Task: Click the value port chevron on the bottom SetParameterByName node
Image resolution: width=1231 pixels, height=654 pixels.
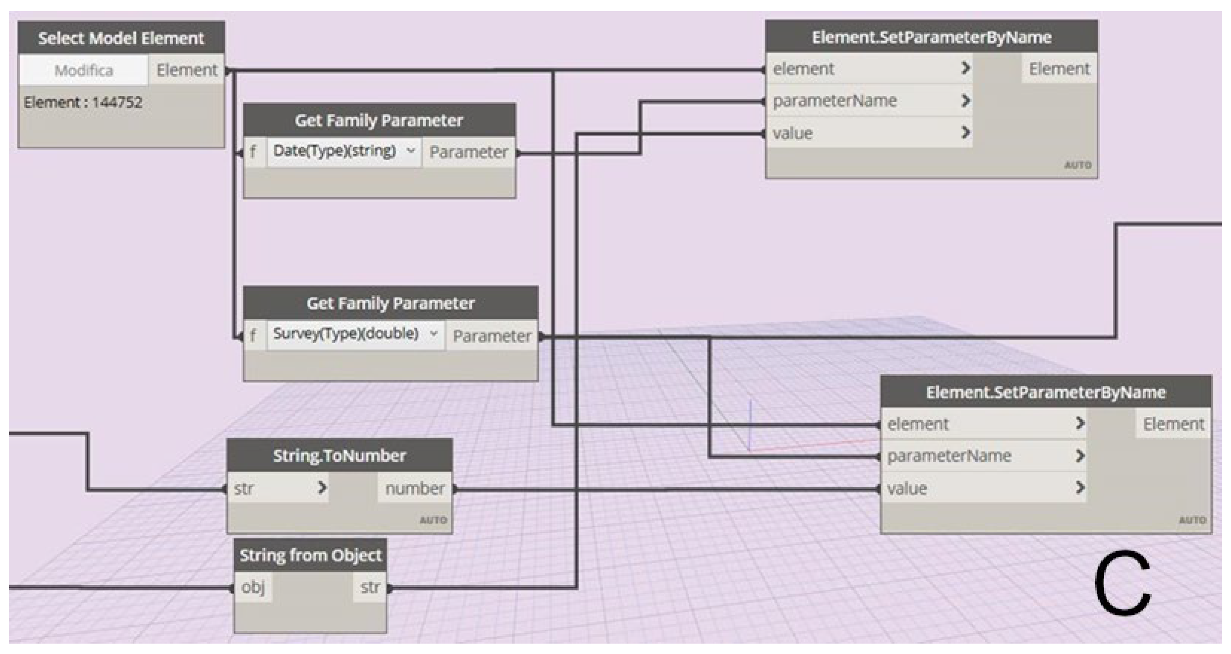Action: (1080, 488)
